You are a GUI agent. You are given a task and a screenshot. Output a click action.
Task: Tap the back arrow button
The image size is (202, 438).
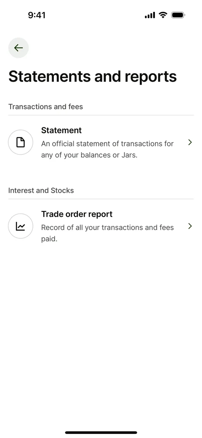19,48
